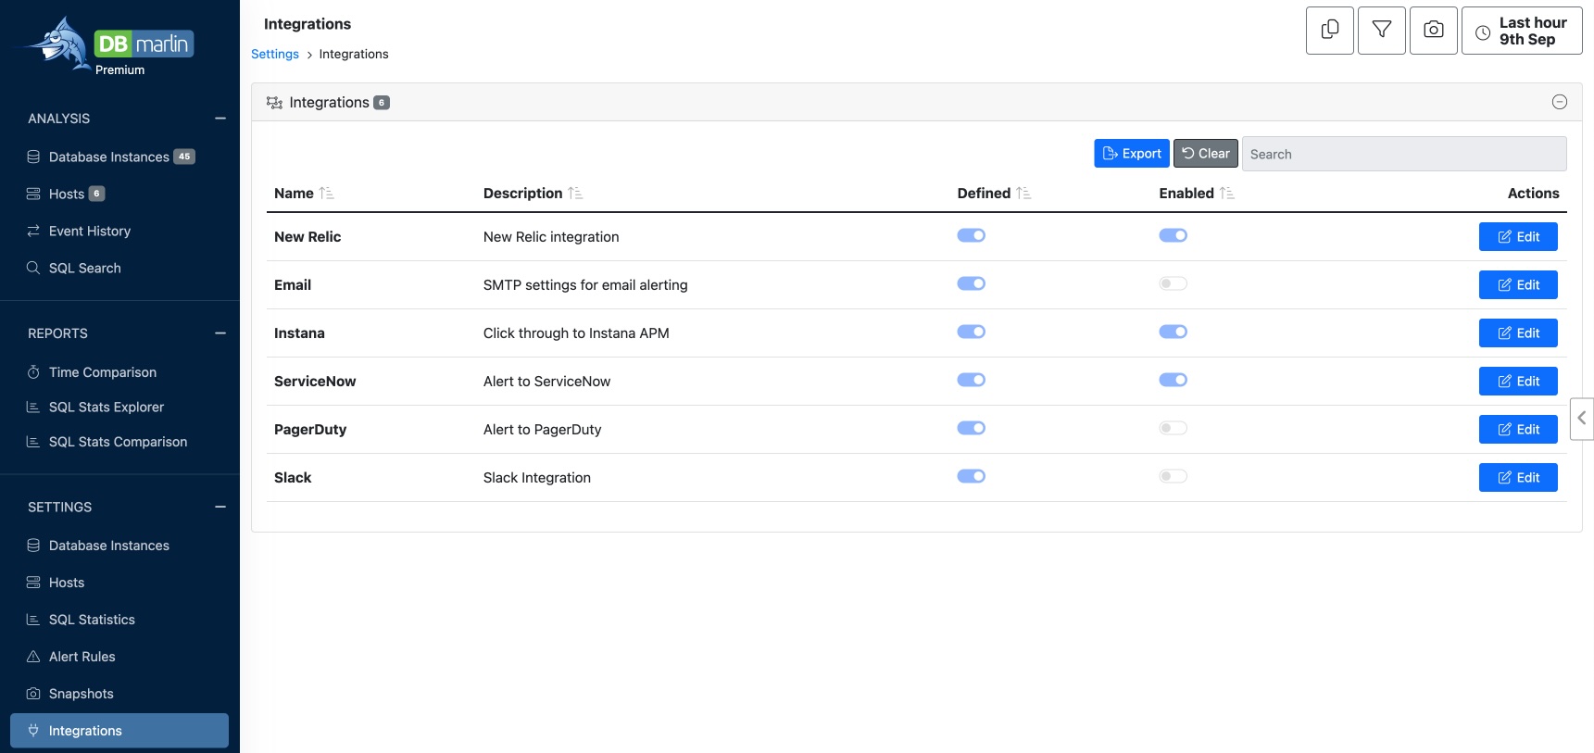Open SQL Stats Comparison report
1594x753 pixels.
click(119, 442)
